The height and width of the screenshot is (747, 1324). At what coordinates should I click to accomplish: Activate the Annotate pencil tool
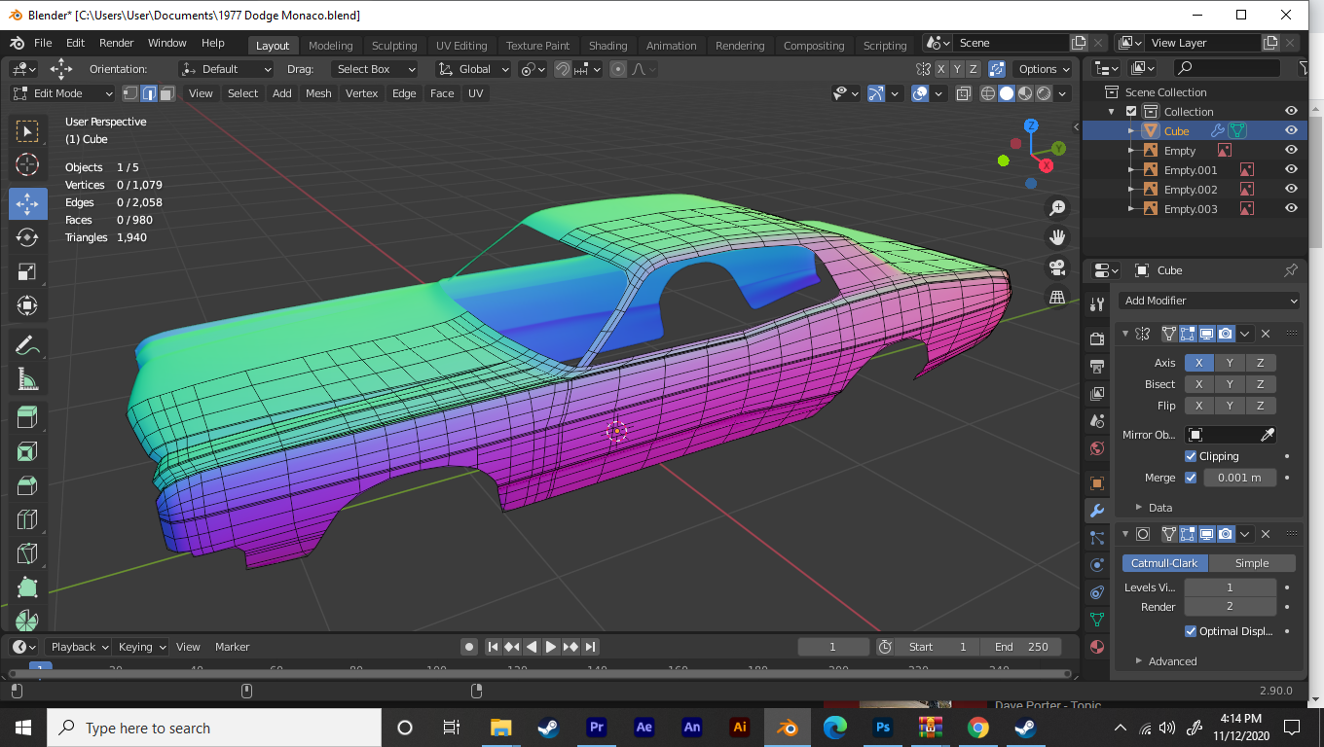(x=27, y=344)
